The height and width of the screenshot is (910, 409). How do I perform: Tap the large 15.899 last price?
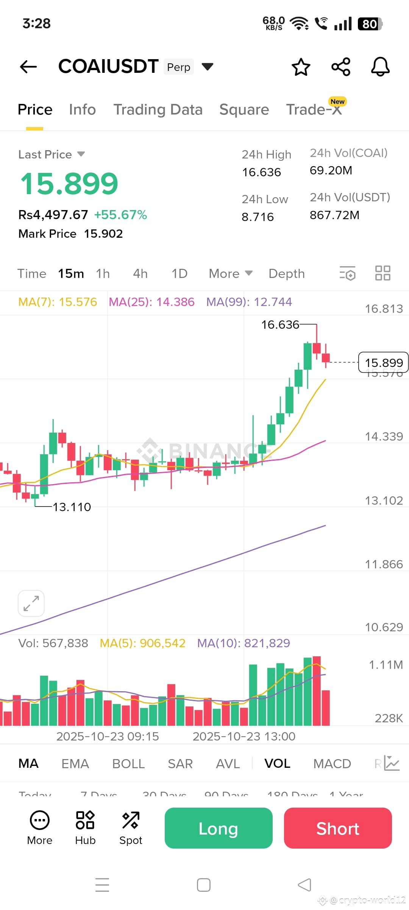[x=69, y=184]
